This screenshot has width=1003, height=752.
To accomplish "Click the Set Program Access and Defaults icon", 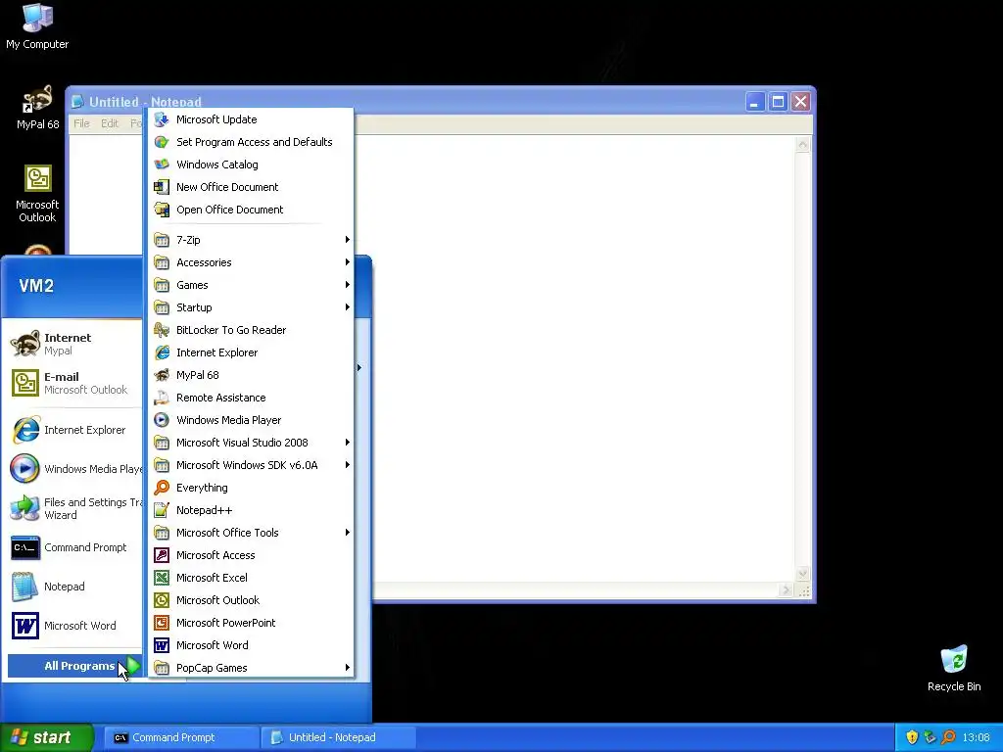I will click(162, 142).
